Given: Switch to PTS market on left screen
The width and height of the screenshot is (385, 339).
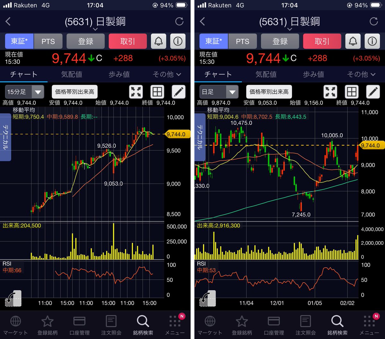Looking at the screenshot, I should tap(48, 41).
